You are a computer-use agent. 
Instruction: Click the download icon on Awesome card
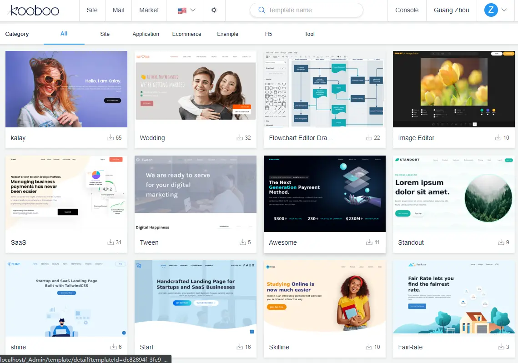click(369, 242)
